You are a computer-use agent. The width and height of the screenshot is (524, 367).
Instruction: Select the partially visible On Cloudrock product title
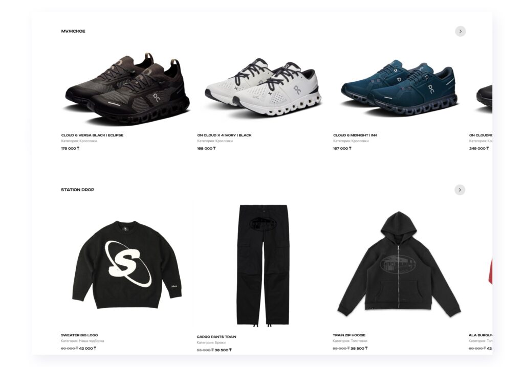coord(481,135)
